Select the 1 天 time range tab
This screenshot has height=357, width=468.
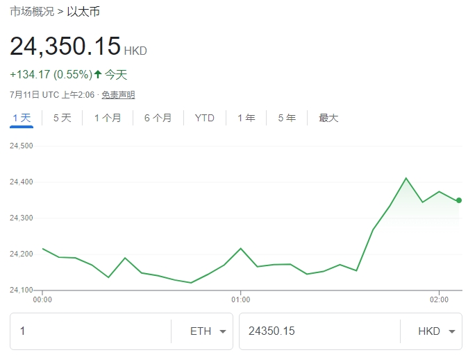(x=22, y=118)
